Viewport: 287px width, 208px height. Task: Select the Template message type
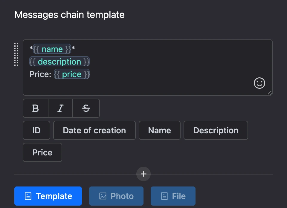[x=48, y=196]
